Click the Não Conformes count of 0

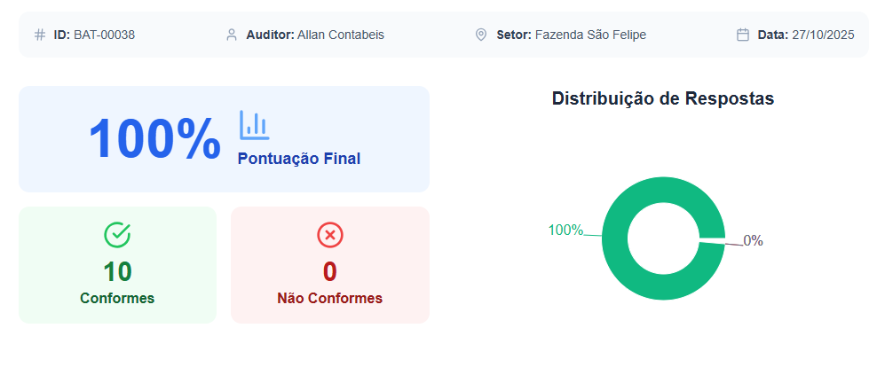329,271
